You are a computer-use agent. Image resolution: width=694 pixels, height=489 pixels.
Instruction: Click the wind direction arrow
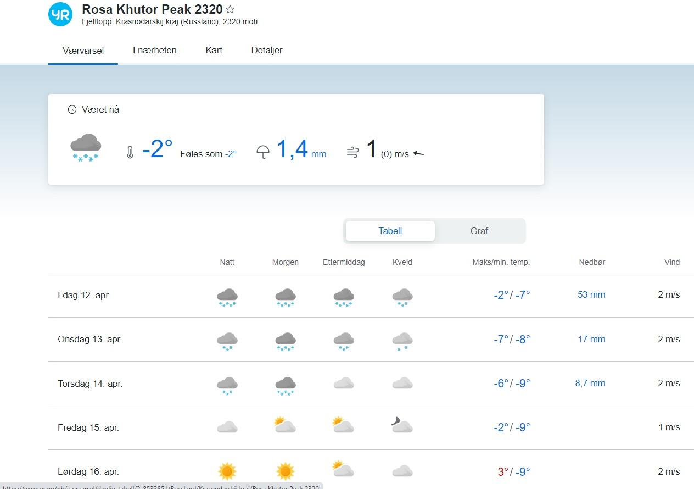click(x=418, y=154)
